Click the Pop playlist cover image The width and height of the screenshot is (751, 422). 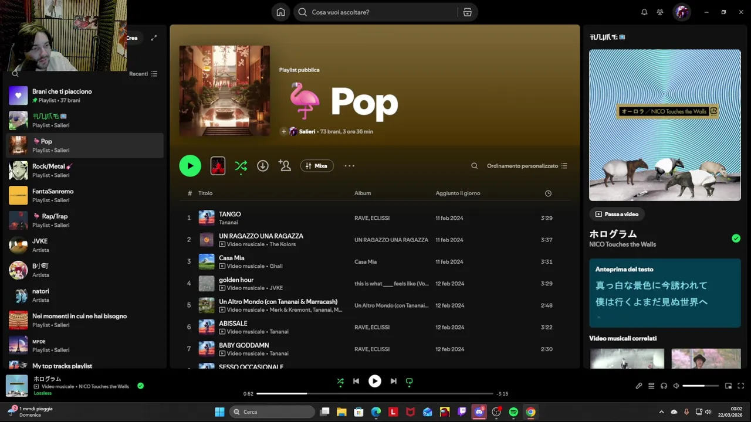tap(225, 91)
